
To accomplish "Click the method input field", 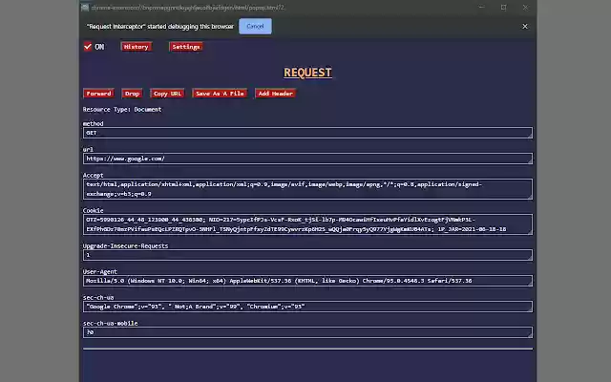I will click(307, 133).
